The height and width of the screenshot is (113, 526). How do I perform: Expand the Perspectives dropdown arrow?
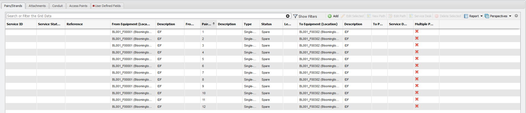coord(510,16)
